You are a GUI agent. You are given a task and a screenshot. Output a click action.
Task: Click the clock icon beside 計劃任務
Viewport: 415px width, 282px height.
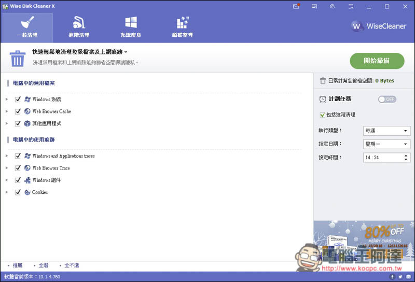[323, 99]
